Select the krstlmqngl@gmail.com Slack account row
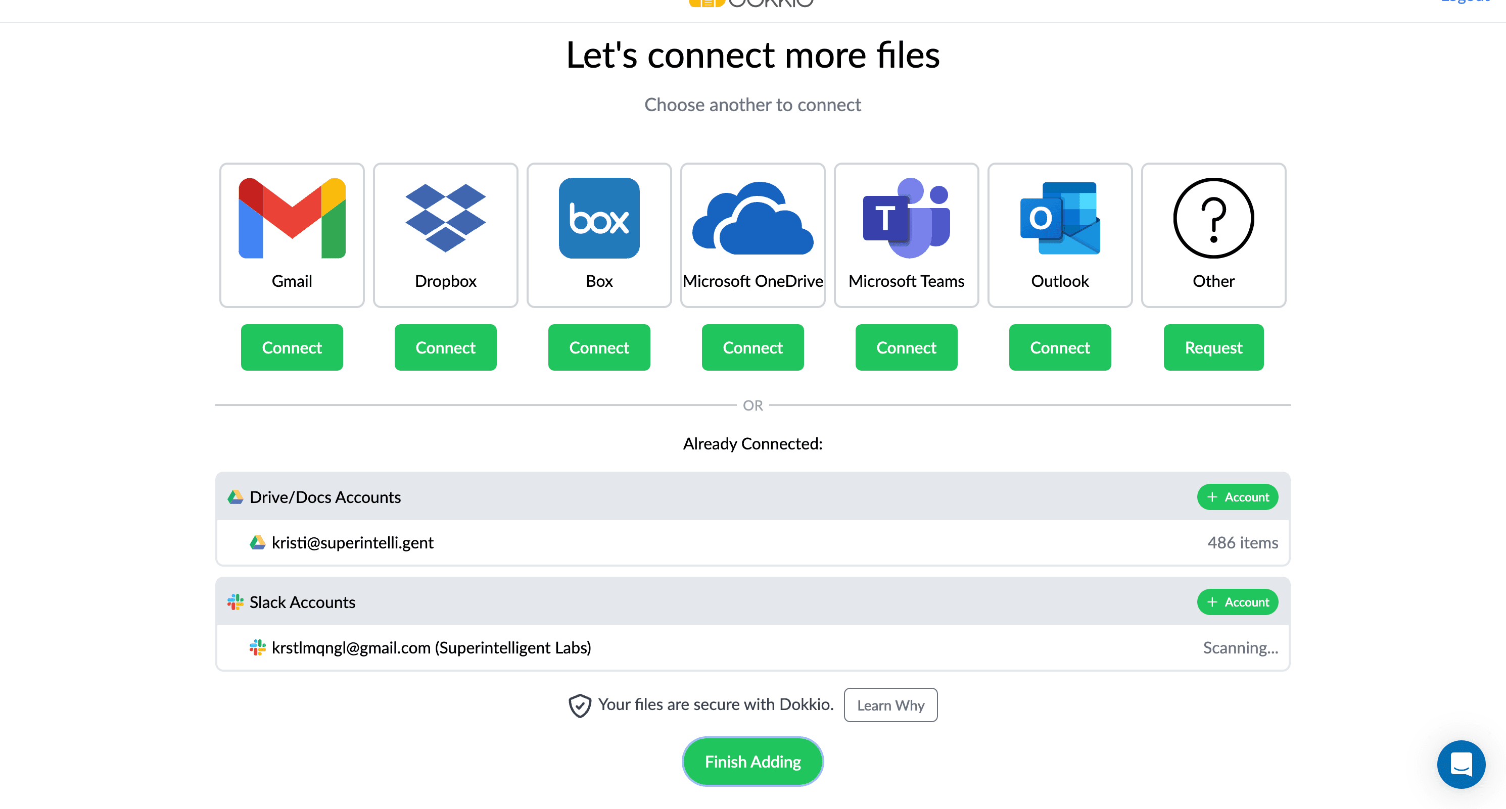Screen dimensions: 1506x809 click(753, 648)
